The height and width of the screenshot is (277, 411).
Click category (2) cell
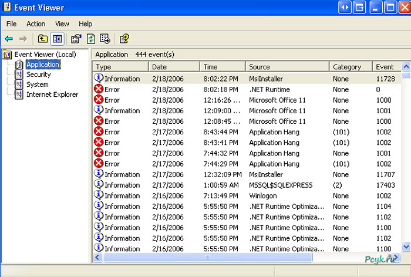coord(337,185)
